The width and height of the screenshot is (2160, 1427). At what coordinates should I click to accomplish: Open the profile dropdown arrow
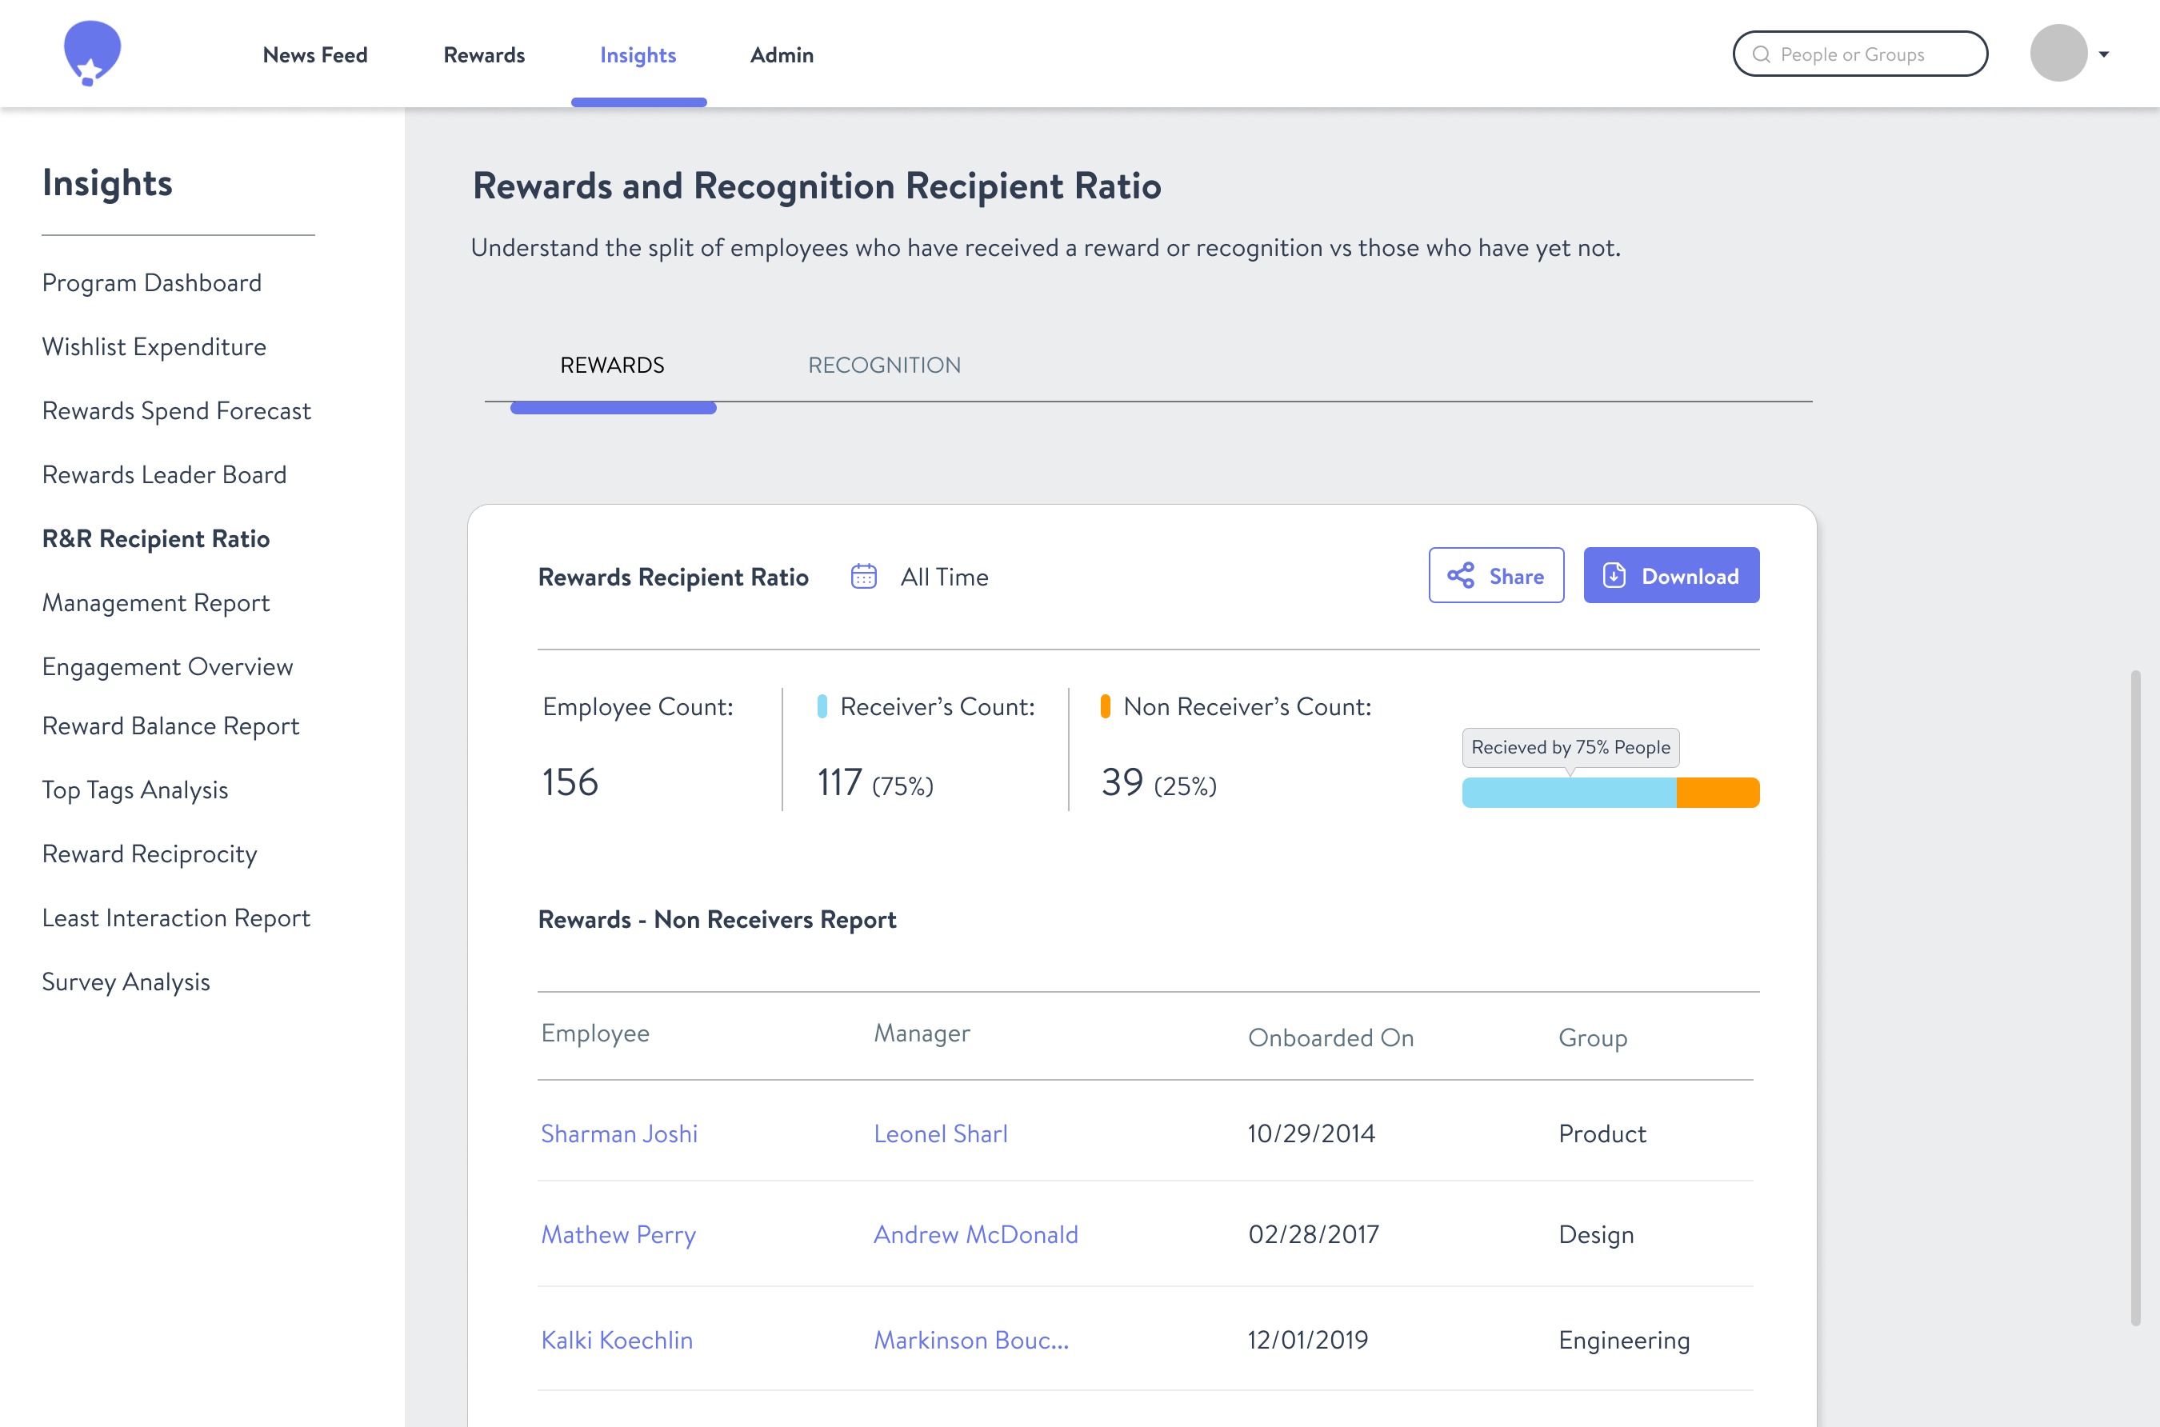click(2103, 54)
